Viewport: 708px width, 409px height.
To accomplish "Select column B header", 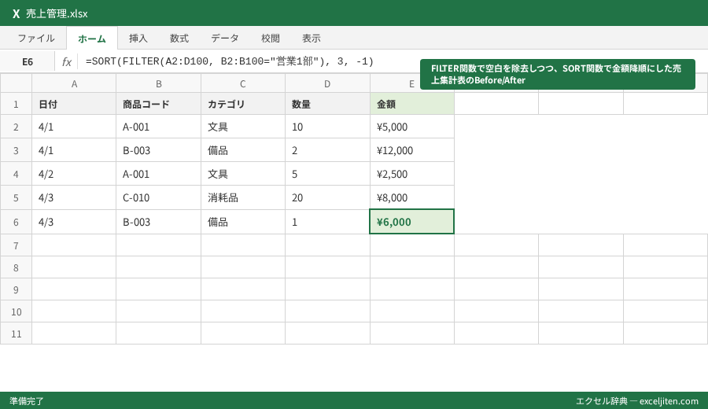I will coord(158,83).
